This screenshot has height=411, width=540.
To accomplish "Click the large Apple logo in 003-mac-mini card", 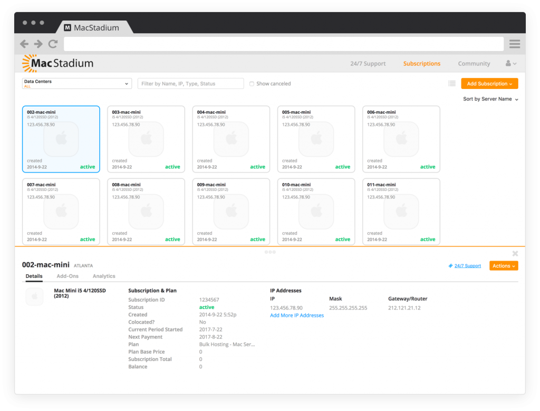I will pyautogui.click(x=146, y=139).
